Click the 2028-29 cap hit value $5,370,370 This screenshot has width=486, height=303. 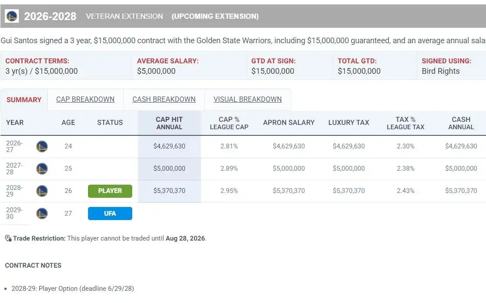point(169,191)
